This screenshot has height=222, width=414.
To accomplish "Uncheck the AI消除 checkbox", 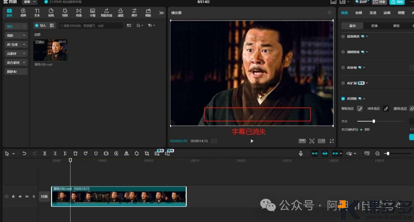I will pos(343,99).
